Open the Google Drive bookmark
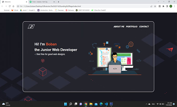This screenshot has height=107, width=177. (x=28, y=10)
